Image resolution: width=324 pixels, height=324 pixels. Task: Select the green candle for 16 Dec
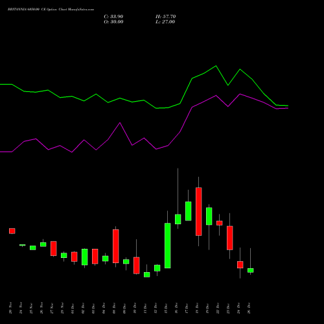(x=178, y=219)
